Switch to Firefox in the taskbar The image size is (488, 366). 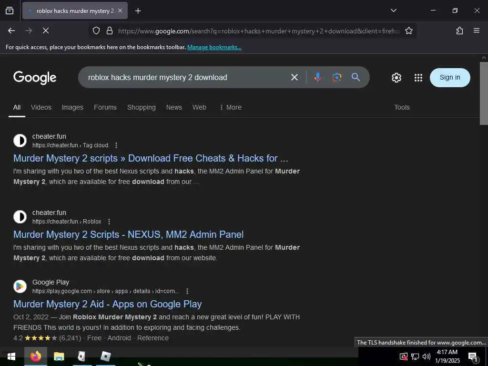click(x=36, y=356)
